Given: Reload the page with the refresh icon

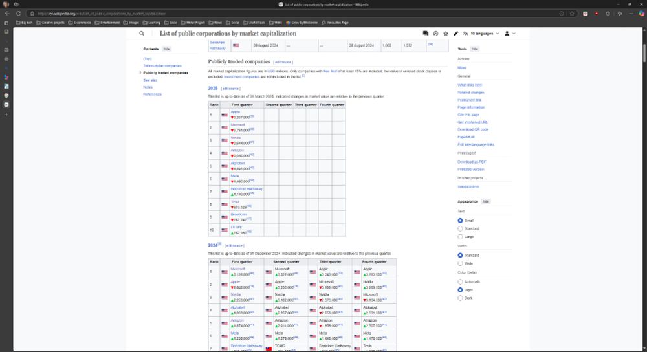Looking at the screenshot, I should (x=18, y=13).
